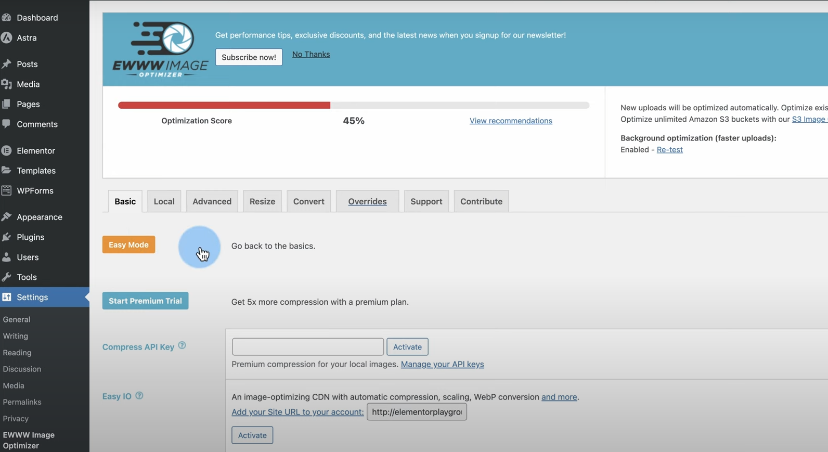This screenshot has width=828, height=452.
Task: Open the Resize tab
Action: click(262, 201)
